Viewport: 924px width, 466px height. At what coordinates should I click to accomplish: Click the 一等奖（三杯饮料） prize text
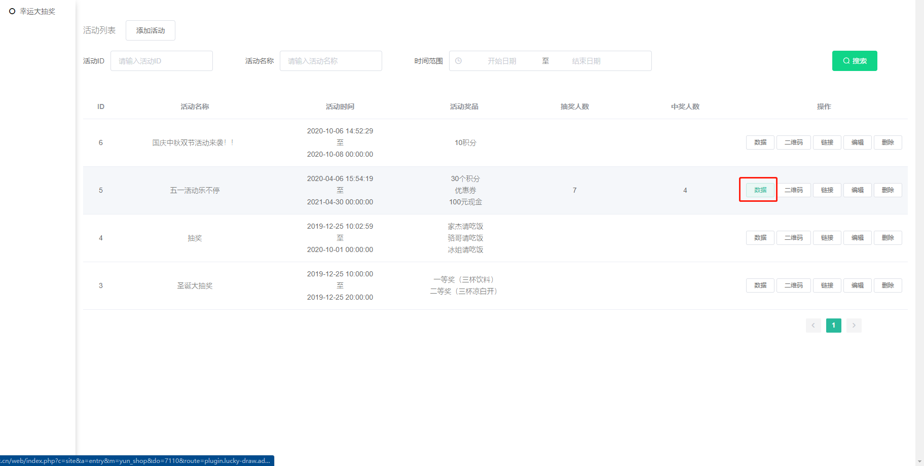pyautogui.click(x=465, y=279)
